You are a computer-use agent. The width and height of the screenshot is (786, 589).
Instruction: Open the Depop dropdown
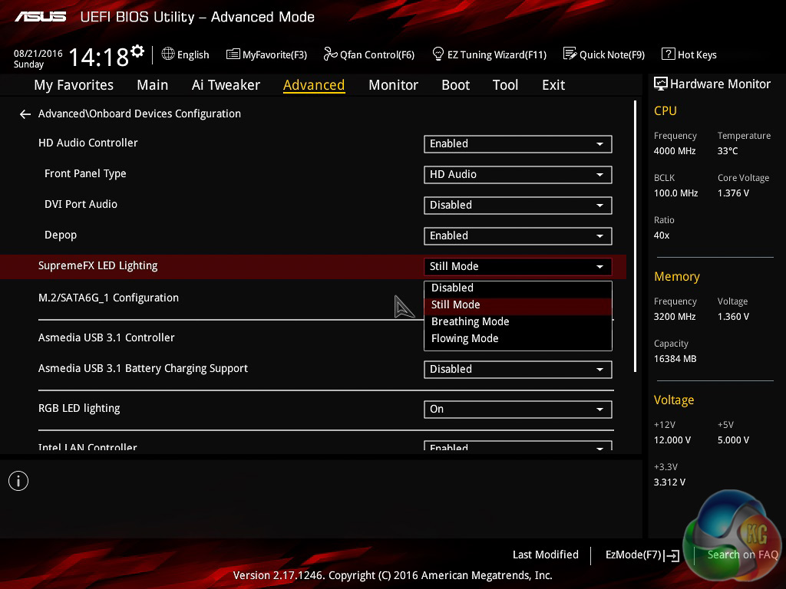[x=518, y=236]
